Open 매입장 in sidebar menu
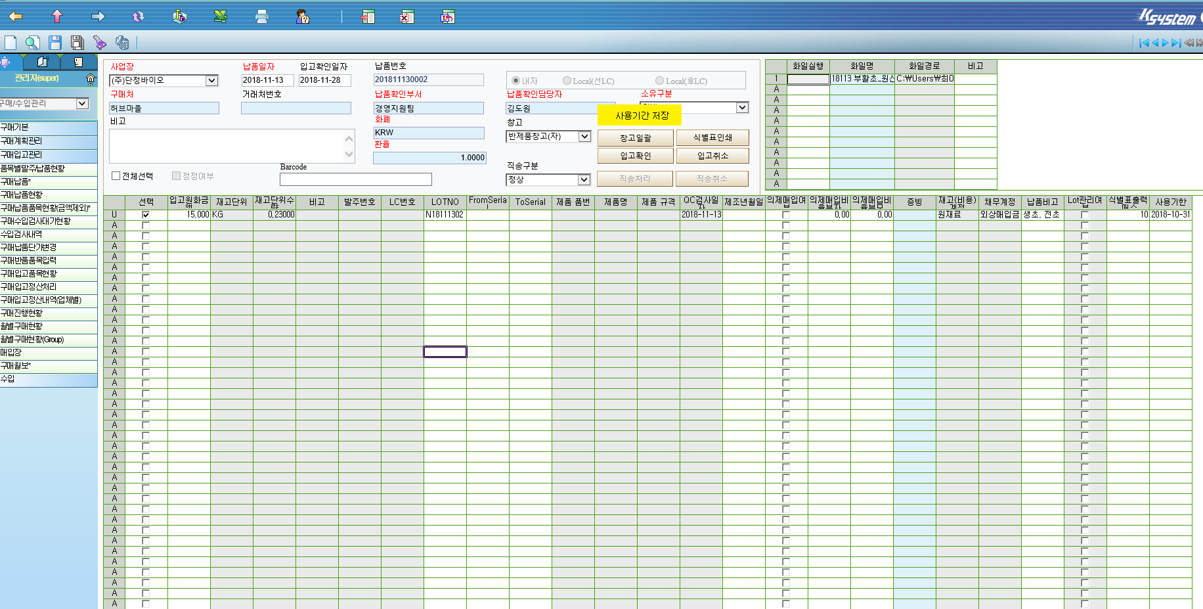 [49, 353]
